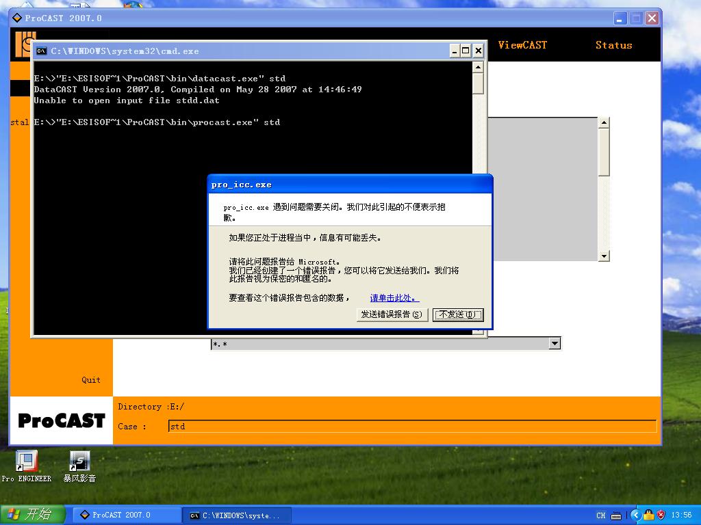Screen dimensions: 701x525
Task: Click the red shield security tray icon
Action: click(661, 515)
